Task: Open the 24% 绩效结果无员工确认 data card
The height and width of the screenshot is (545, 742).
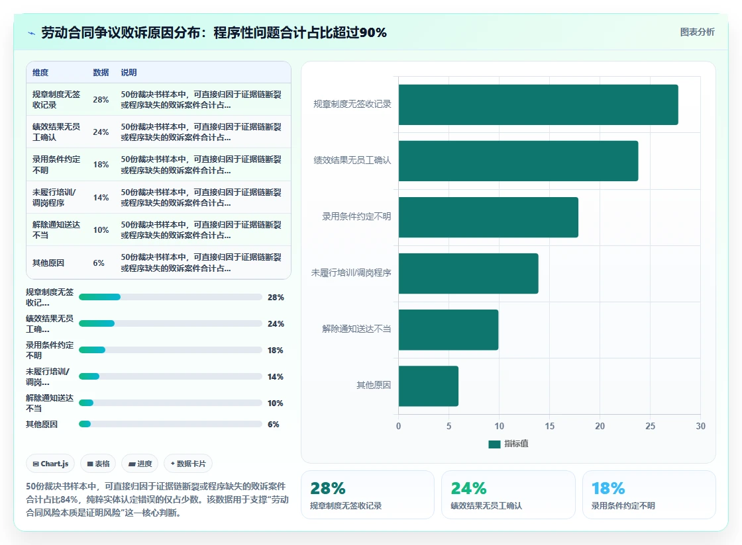Action: 508,495
